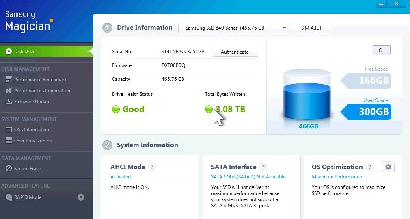Click the Authenticate button

[235, 52]
